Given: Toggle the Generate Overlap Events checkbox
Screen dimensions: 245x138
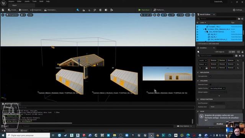Looking at the screenshot, I should pyautogui.click(x=210, y=84).
